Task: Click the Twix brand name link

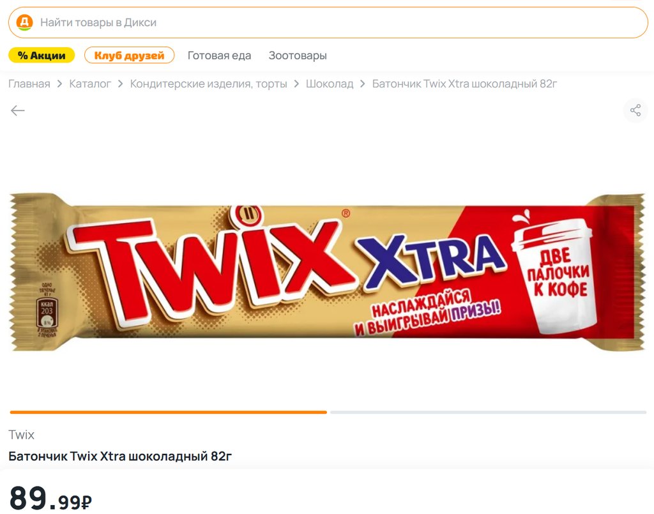Action: (21, 435)
